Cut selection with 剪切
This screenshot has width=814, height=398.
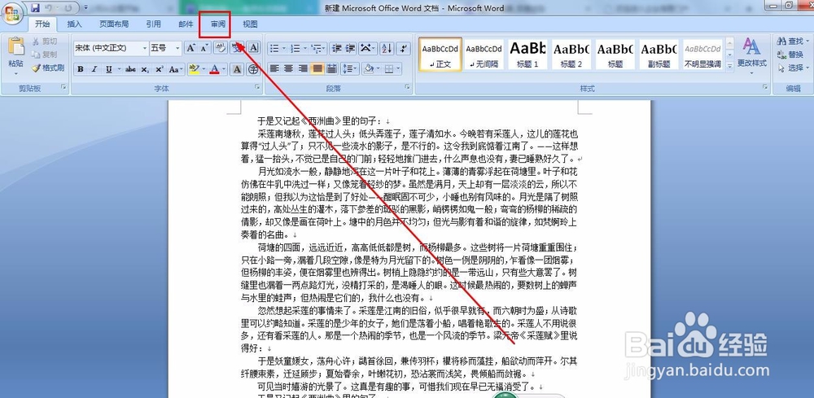click(x=44, y=42)
